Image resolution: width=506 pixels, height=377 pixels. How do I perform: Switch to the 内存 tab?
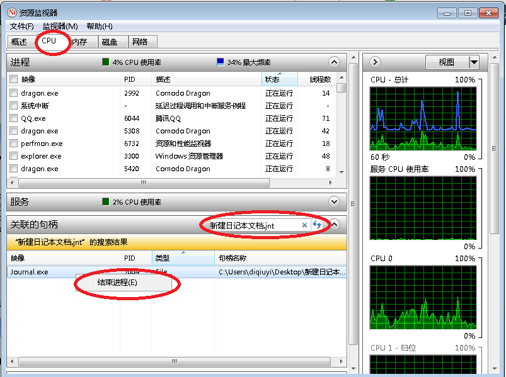(x=79, y=42)
